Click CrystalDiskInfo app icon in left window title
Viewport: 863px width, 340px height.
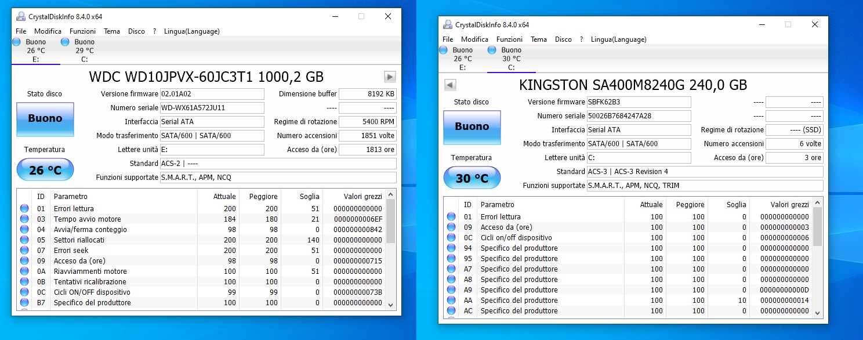tap(21, 16)
